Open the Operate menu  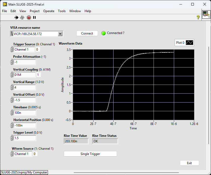tap(49, 11)
